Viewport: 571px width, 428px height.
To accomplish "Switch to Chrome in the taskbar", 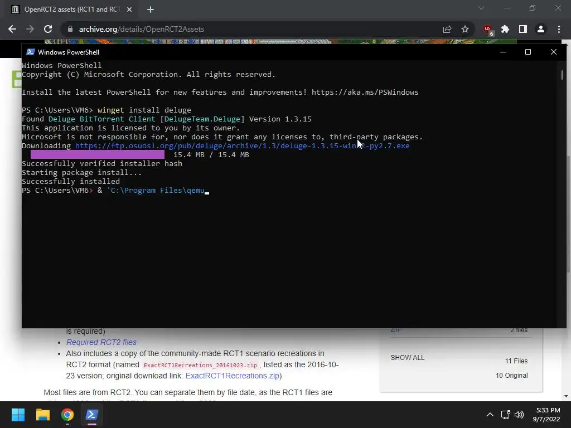I will pyautogui.click(x=67, y=415).
